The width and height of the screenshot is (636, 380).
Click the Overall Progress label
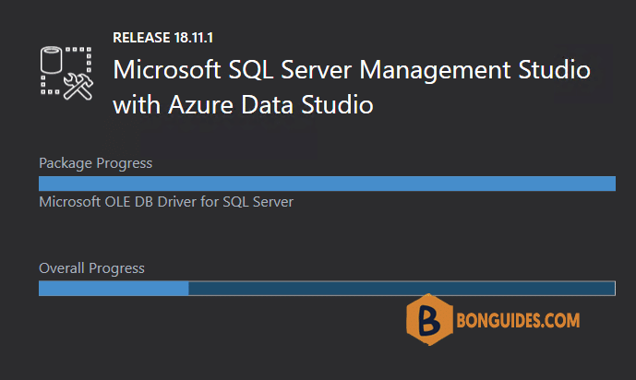tap(91, 268)
